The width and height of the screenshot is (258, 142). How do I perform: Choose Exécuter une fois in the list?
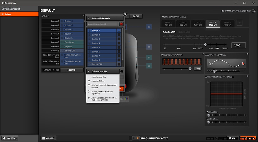(x=103, y=77)
